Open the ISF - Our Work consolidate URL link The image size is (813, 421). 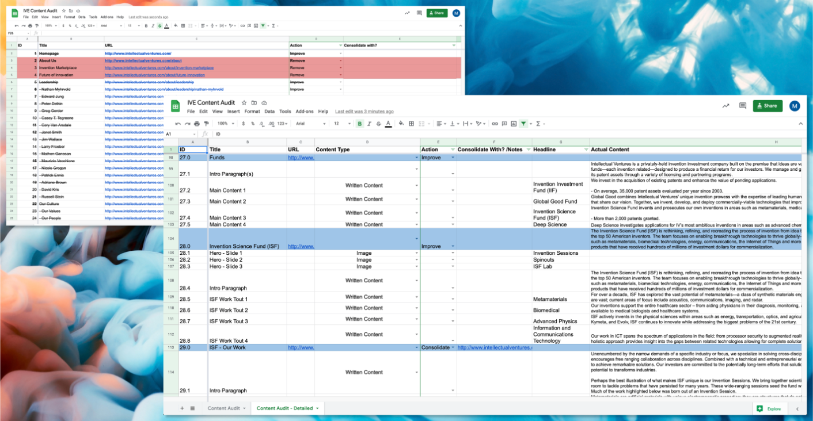(495, 347)
